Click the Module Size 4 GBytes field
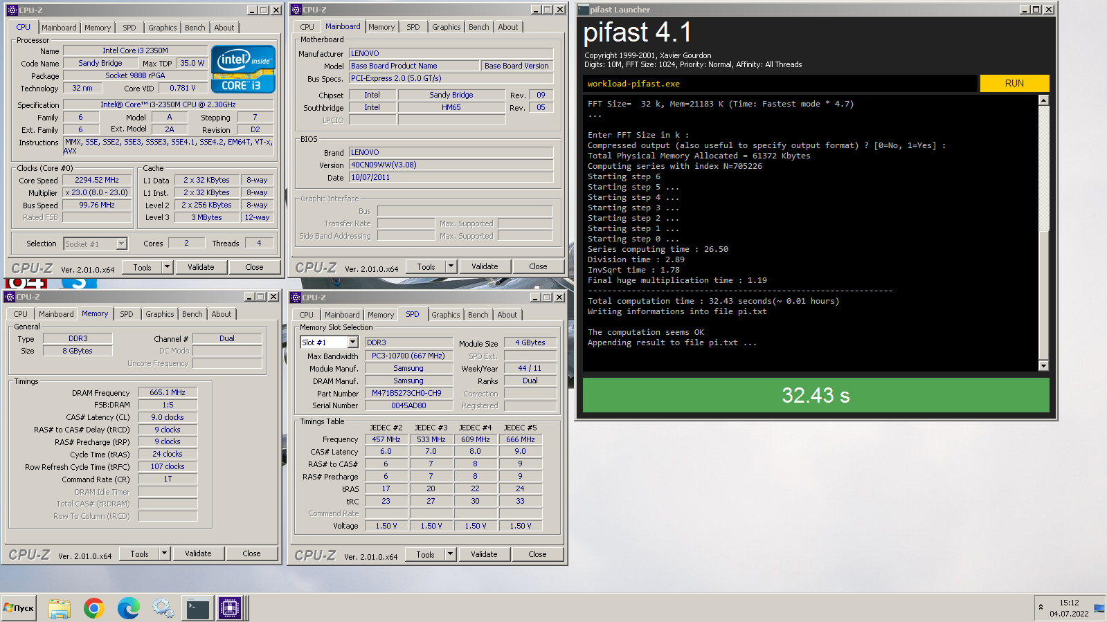1107x622 pixels. point(530,342)
